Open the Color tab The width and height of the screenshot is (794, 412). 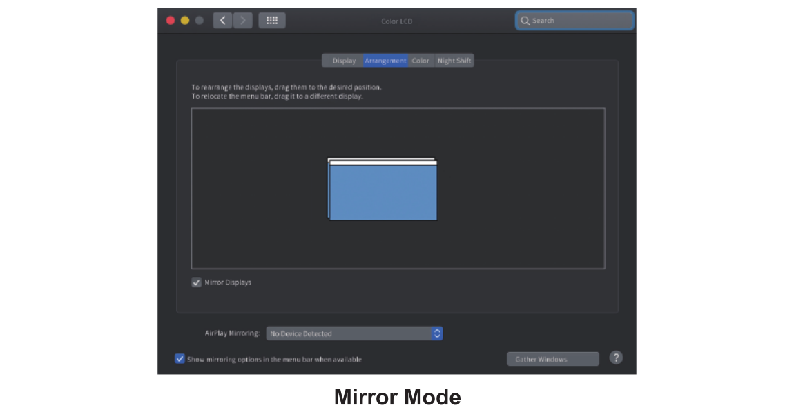tap(420, 61)
